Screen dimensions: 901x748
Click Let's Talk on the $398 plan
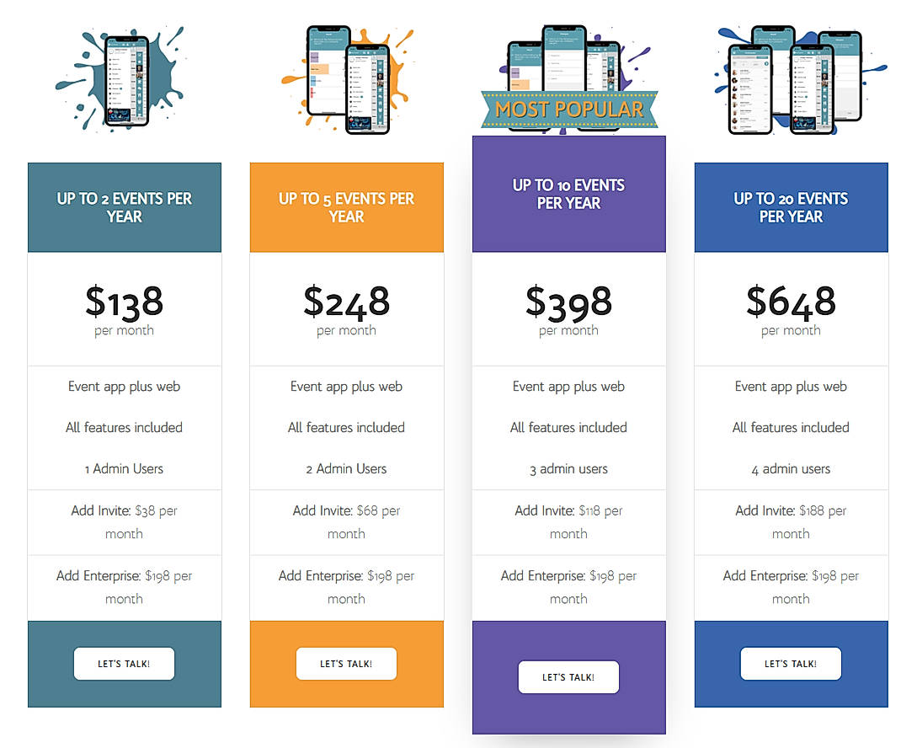point(568,676)
